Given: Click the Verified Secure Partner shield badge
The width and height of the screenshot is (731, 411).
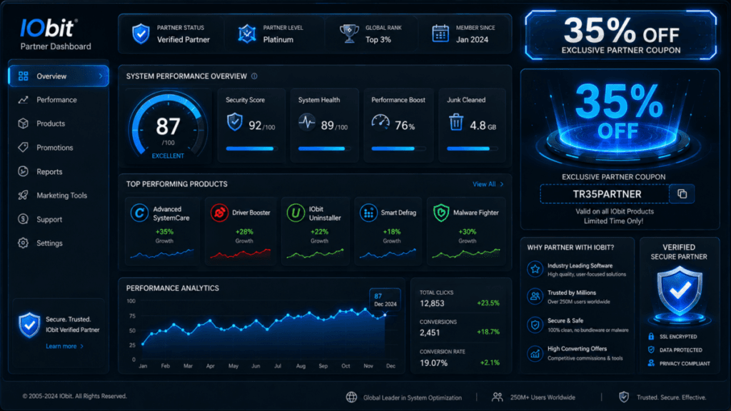Looking at the screenshot, I should [x=680, y=292].
